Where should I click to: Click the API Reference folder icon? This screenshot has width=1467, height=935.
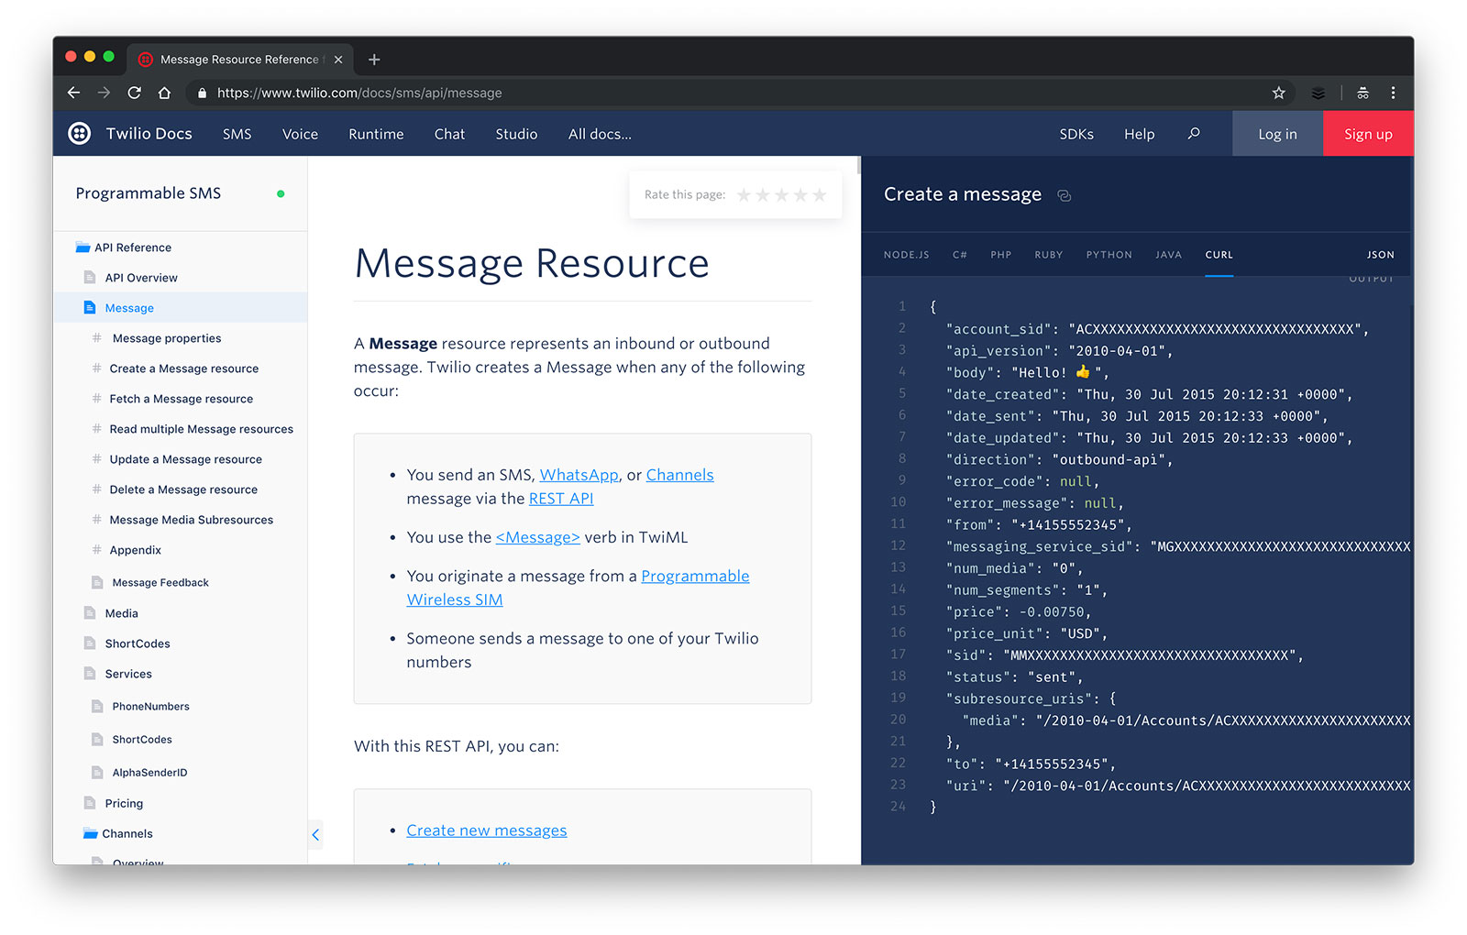click(83, 247)
